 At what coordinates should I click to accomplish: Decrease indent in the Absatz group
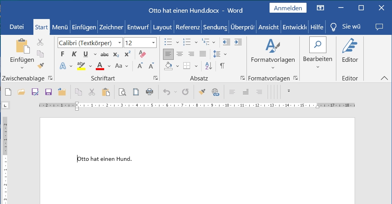pyautogui.click(x=226, y=42)
